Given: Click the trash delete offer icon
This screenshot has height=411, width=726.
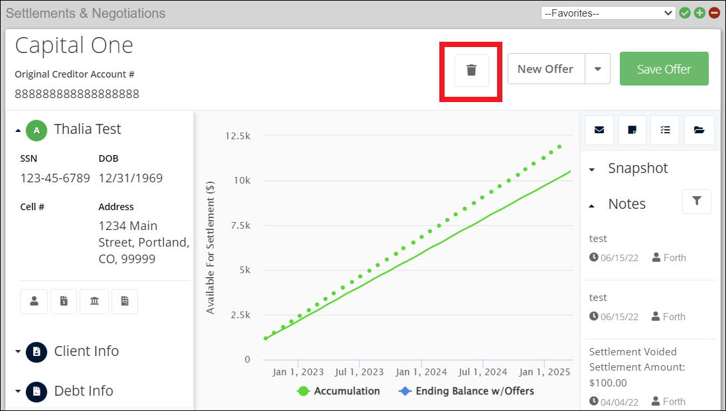Looking at the screenshot, I should (471, 70).
